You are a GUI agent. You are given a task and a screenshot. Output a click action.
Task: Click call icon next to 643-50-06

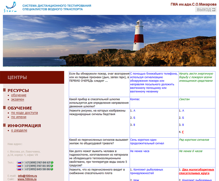52,169
